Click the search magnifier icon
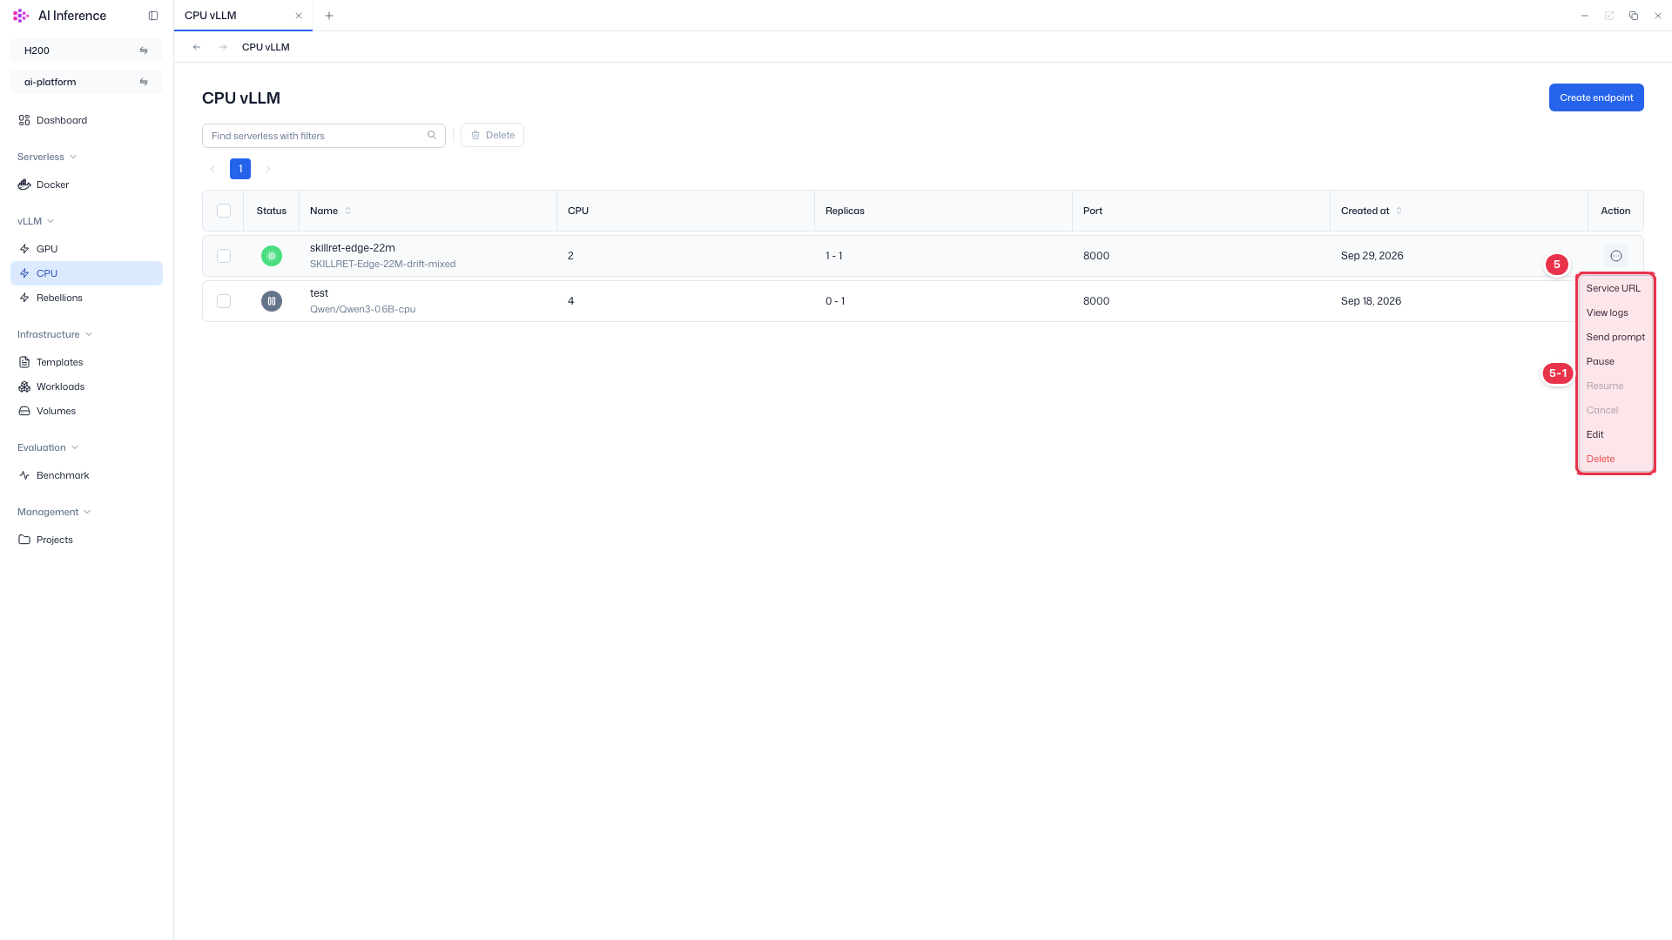Viewport: 1672px width, 940px height. (432, 135)
